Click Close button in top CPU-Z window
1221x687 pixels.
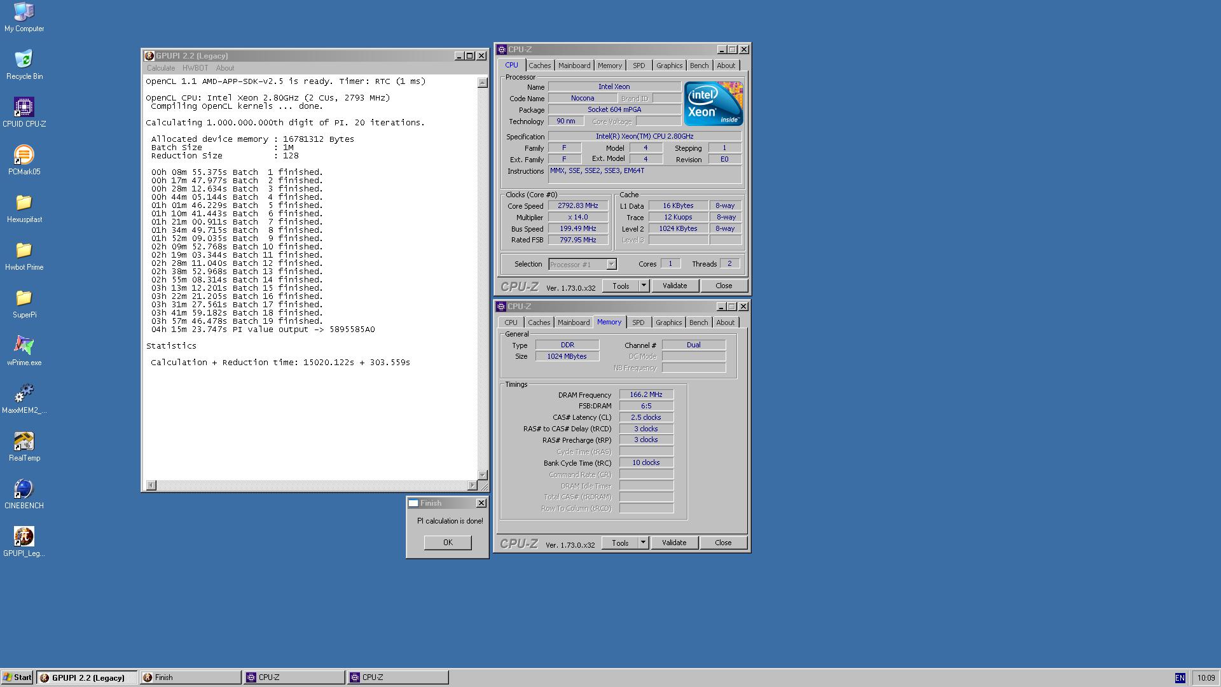[x=724, y=286]
